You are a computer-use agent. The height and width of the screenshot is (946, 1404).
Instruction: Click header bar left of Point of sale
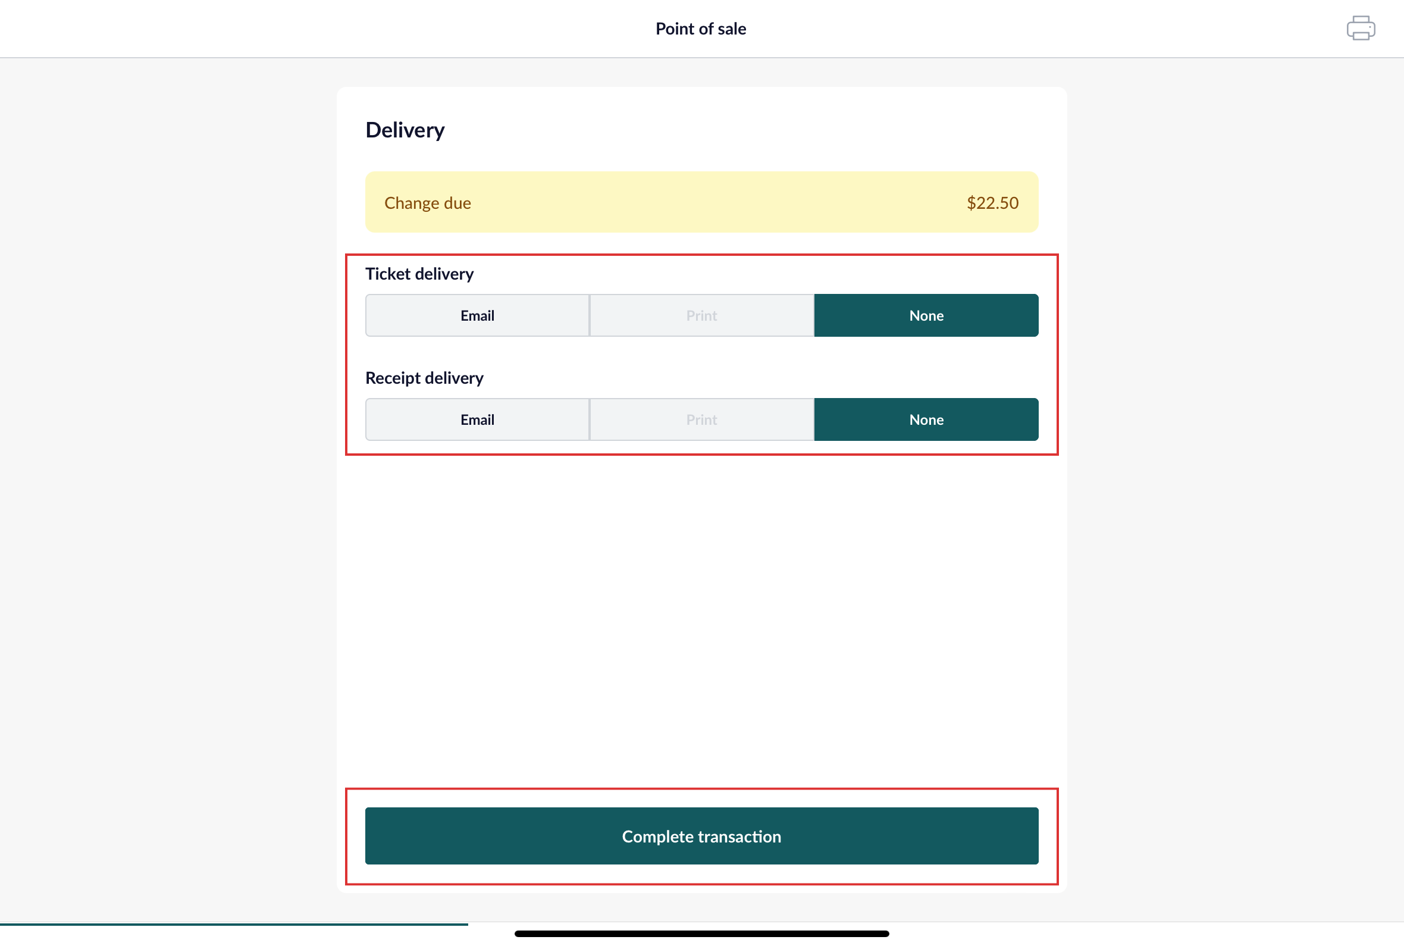pos(325,29)
